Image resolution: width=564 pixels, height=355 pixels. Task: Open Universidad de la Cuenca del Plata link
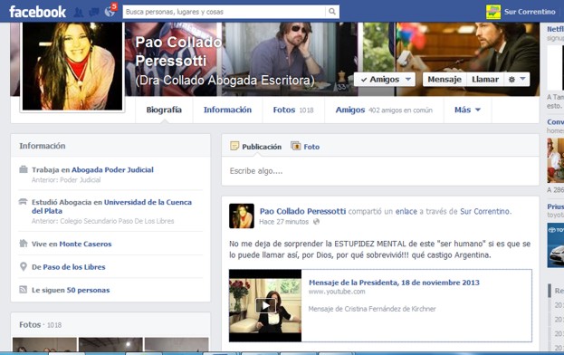[x=111, y=206]
